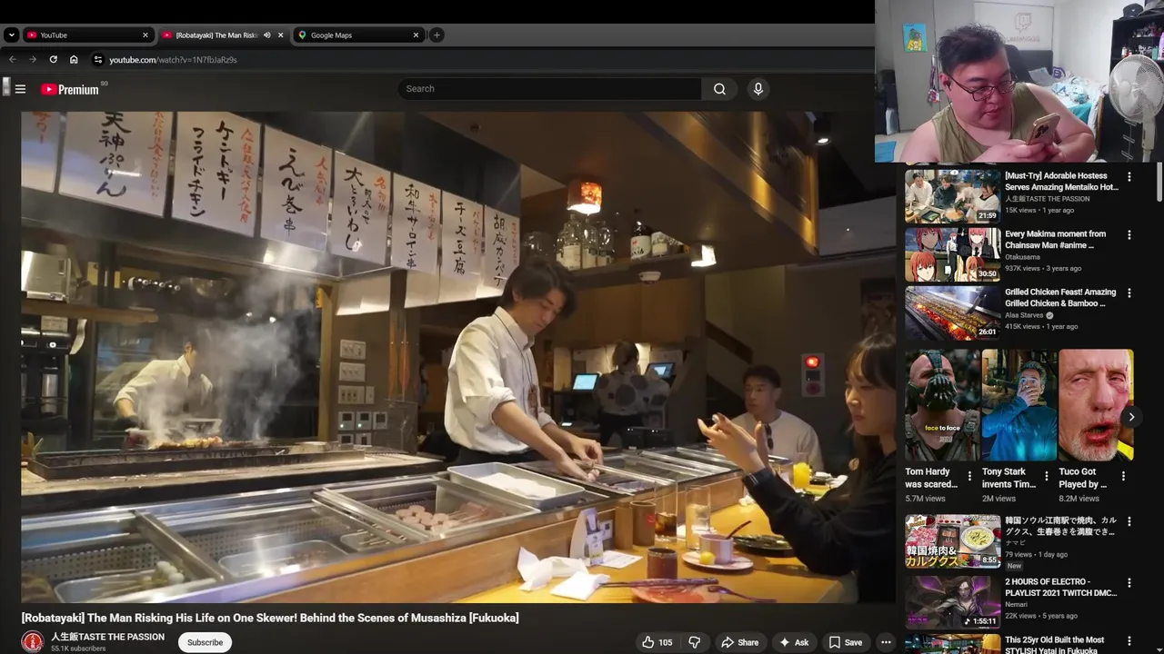The width and height of the screenshot is (1164, 654).
Task: Open 2 HOURS OF ELECTRO title
Action: pyautogui.click(x=1060, y=587)
